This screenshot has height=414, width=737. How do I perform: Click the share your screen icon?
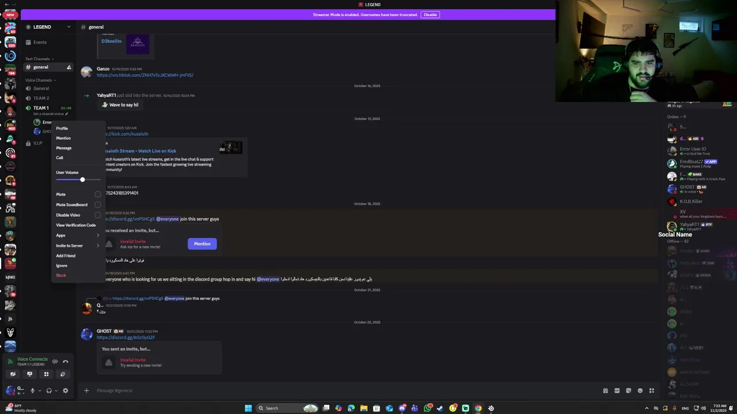pos(30,374)
